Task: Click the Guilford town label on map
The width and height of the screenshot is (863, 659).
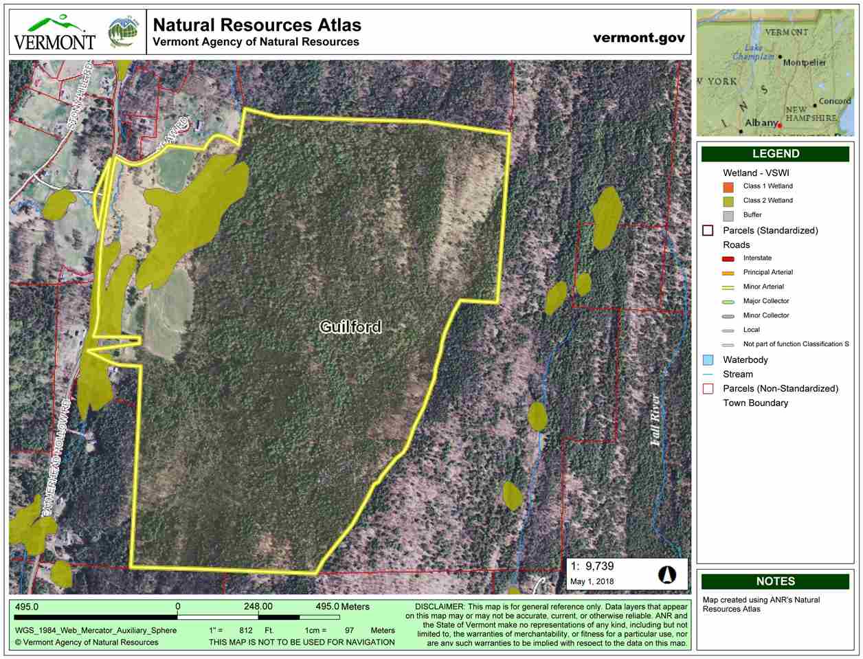Action: (x=350, y=327)
